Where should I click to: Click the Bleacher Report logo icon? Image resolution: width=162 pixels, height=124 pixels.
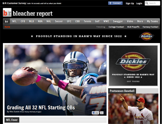(x=7, y=13)
